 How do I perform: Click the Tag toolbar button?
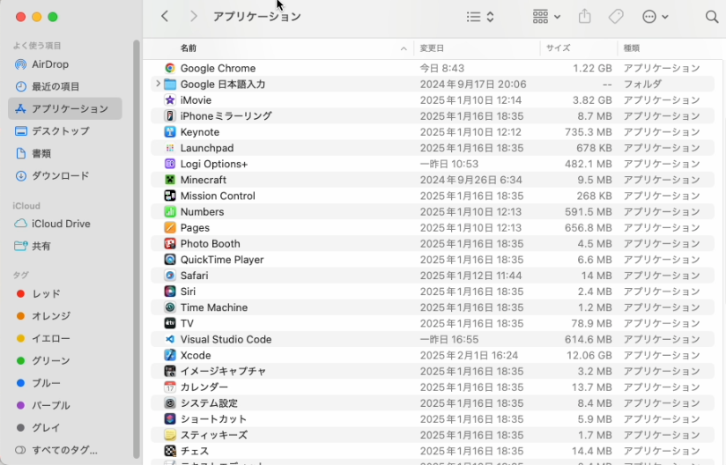[x=616, y=17]
